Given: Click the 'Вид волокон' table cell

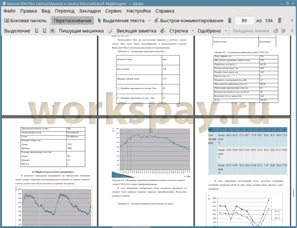Looking at the screenshot, I should point(139,70).
